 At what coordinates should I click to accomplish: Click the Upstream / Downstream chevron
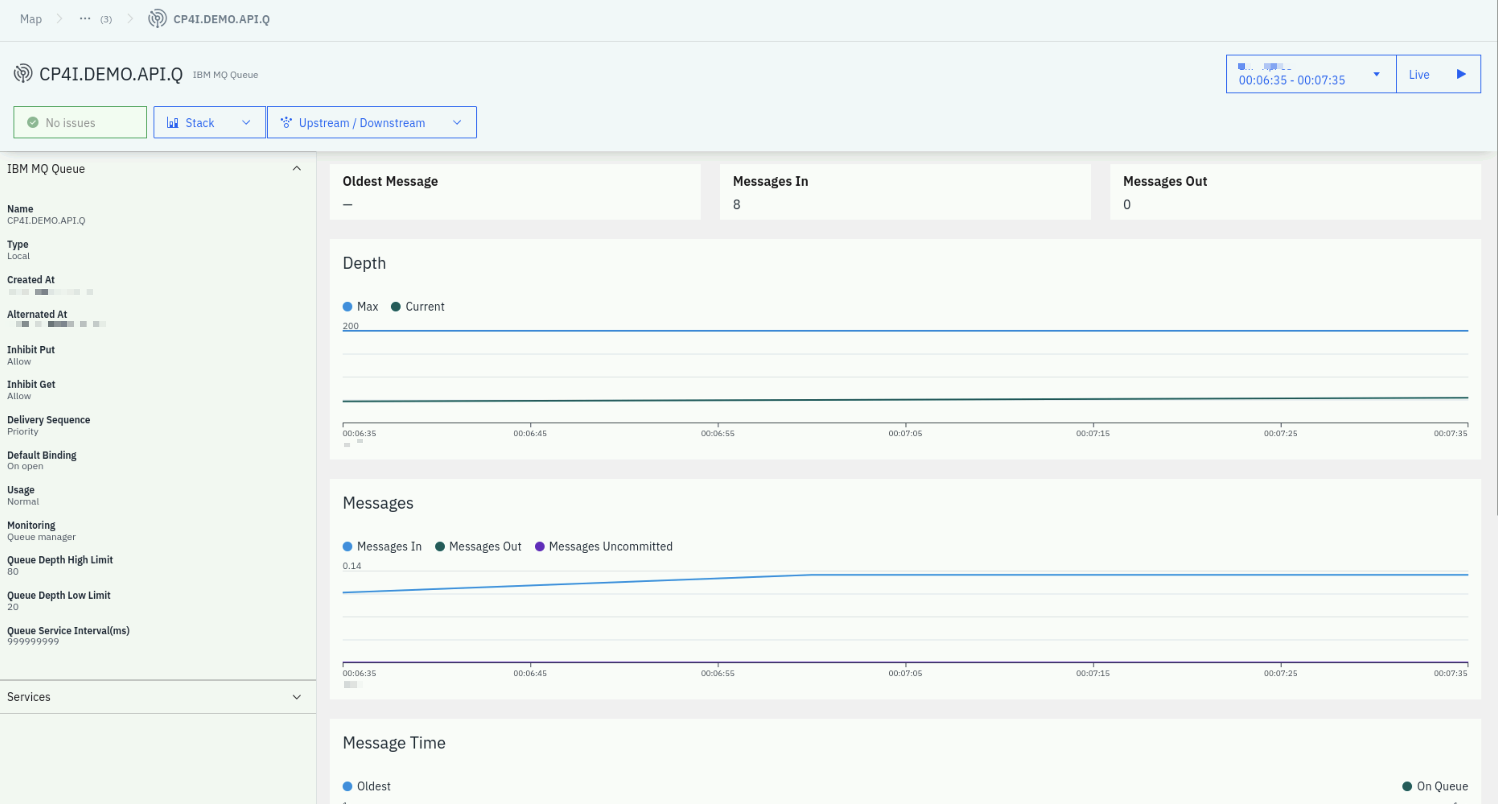click(x=457, y=122)
